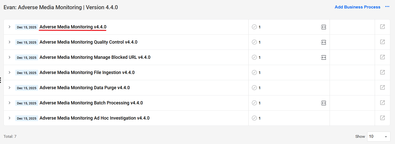Expand the Data Purge v4.4.0 row
Screen dimensions: 395x144
[x=10, y=87]
